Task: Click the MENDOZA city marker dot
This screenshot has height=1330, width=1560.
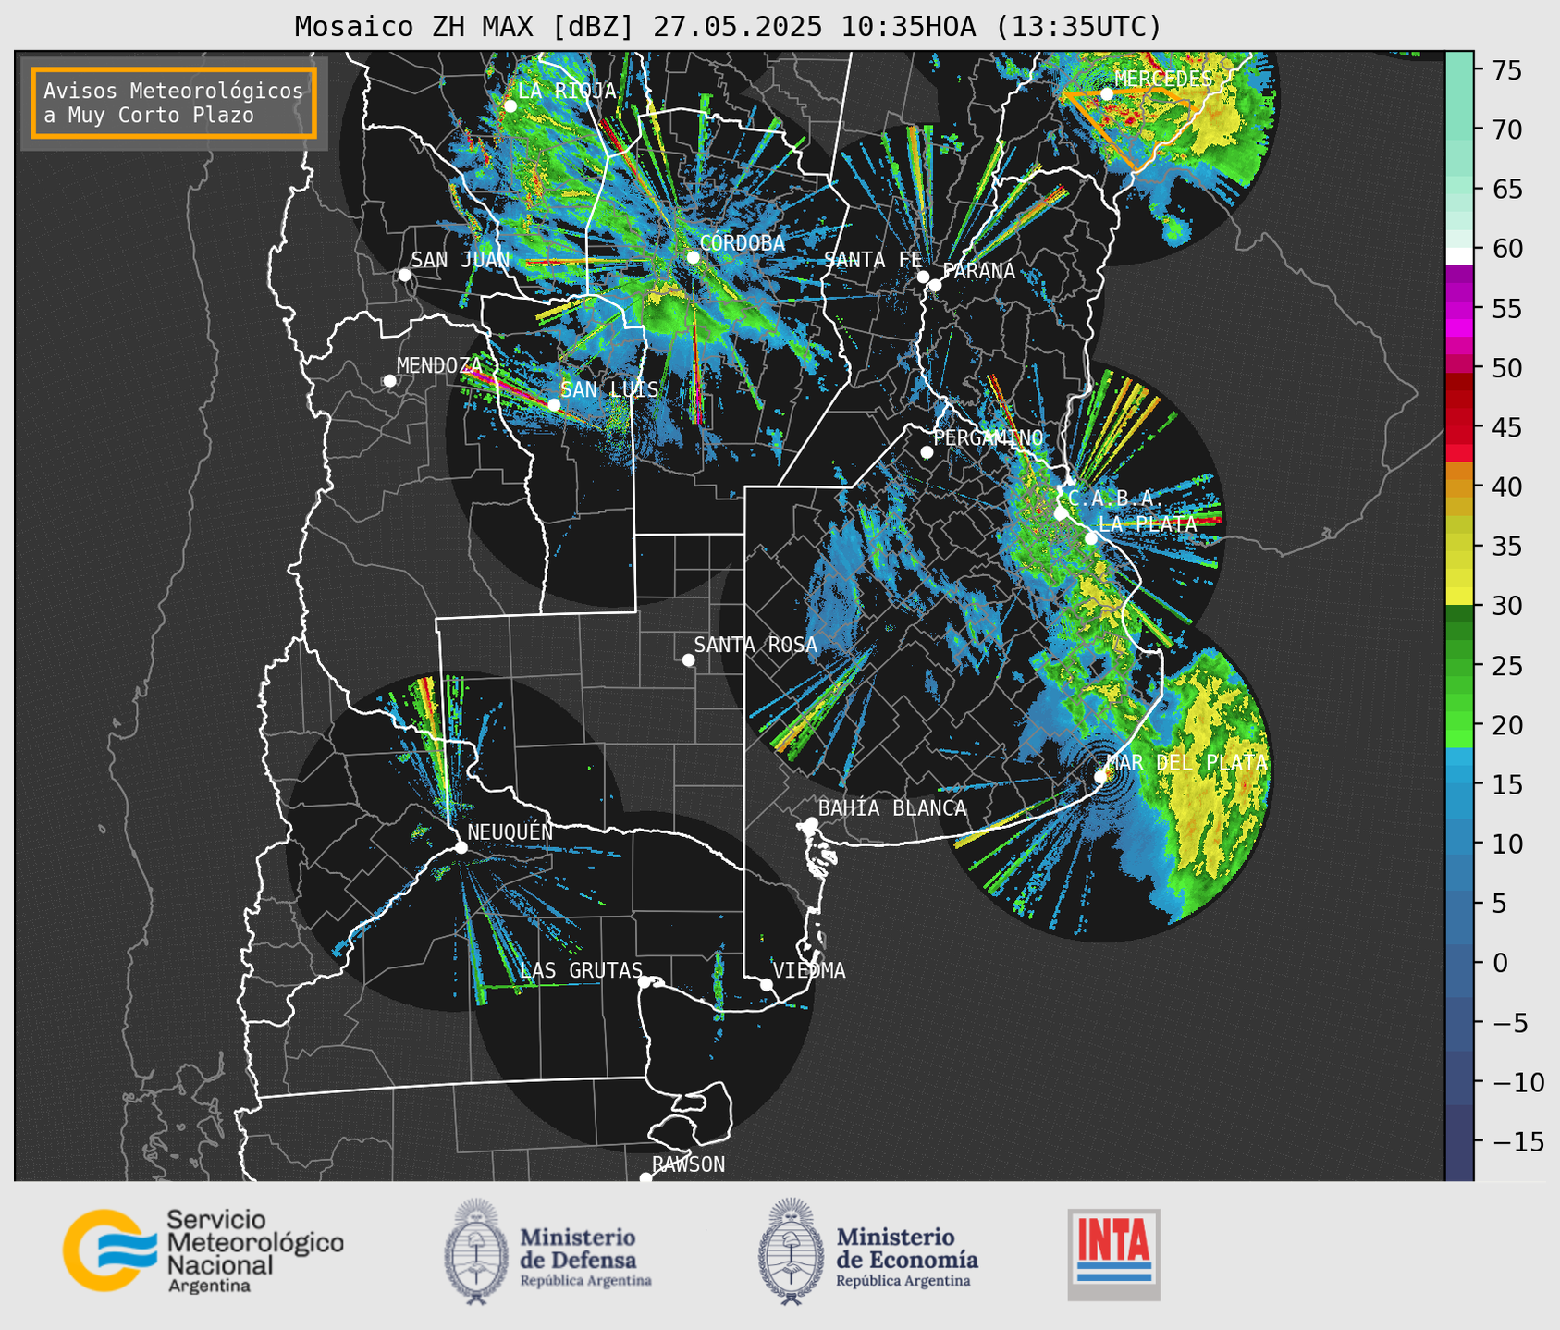Action: (389, 381)
